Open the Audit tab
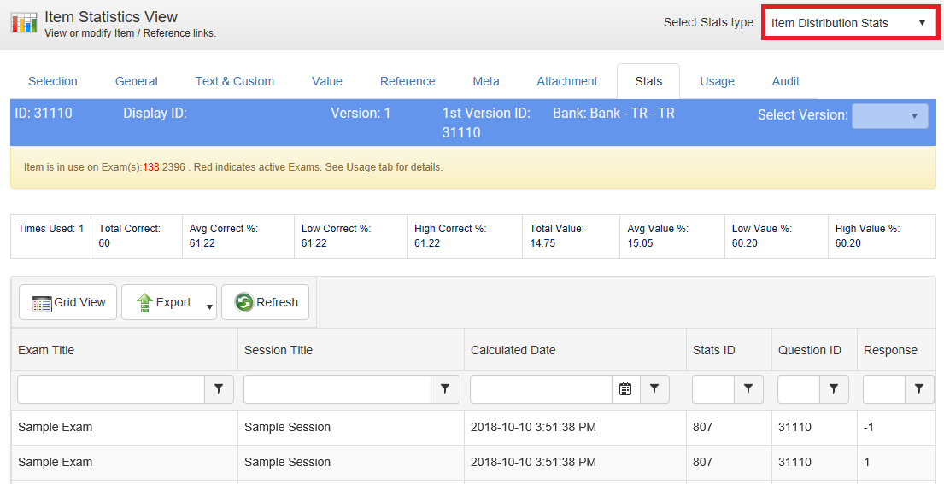 click(x=785, y=81)
